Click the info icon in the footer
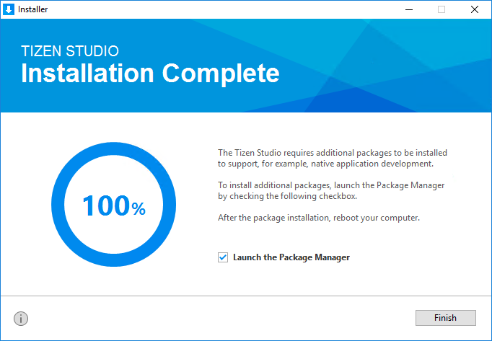 pyautogui.click(x=20, y=318)
